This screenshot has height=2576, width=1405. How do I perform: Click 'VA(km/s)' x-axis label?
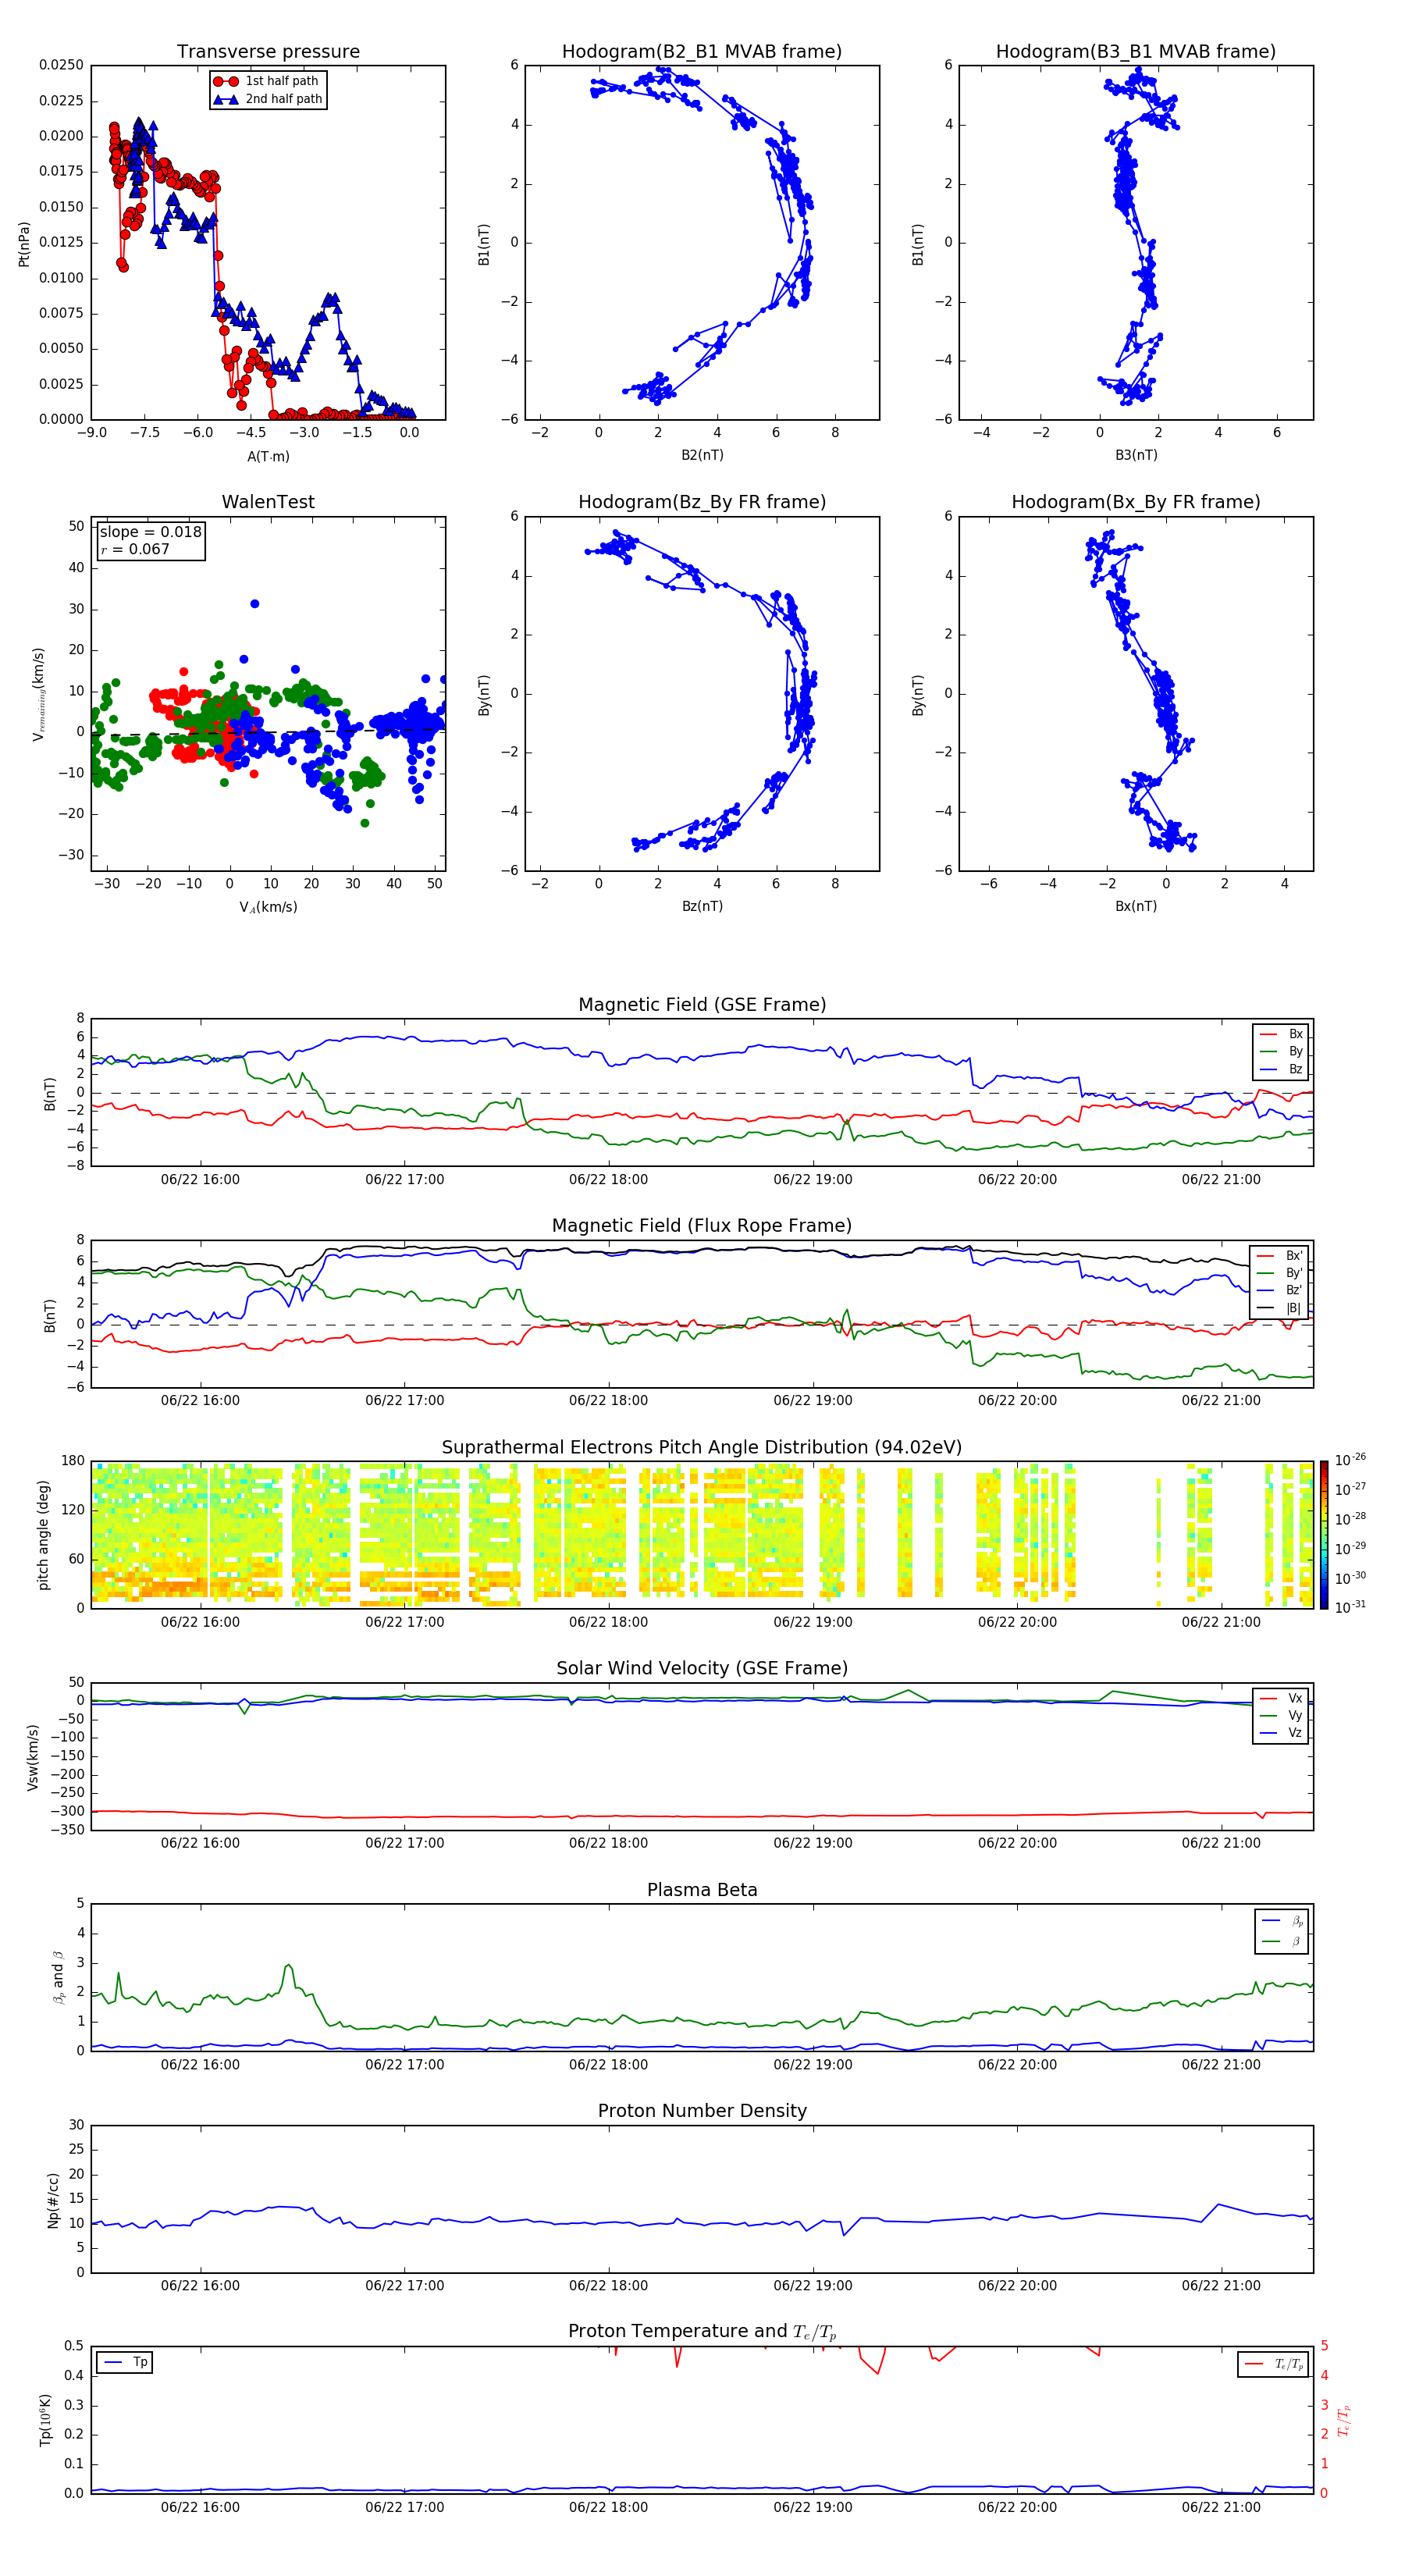pos(268,908)
